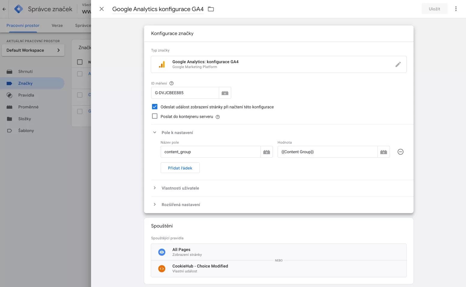
Task: Insert variable for Název pole field
Action: [267, 152]
